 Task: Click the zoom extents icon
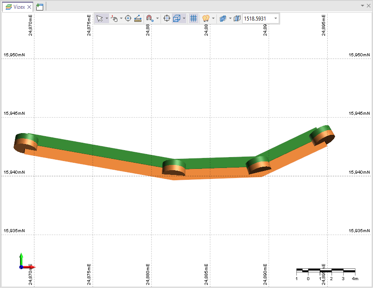click(166, 18)
